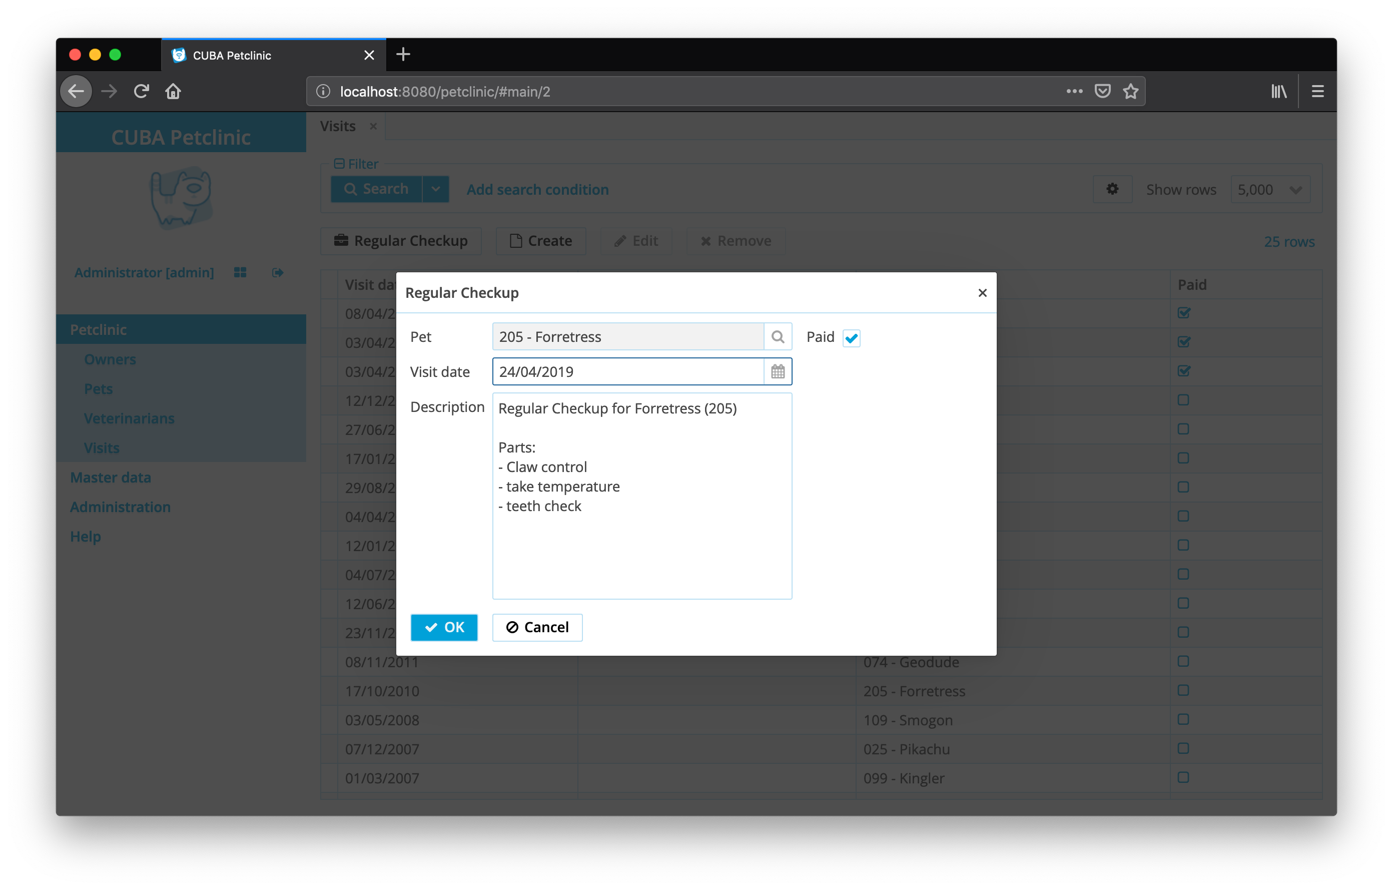Image resolution: width=1393 pixels, height=890 pixels.
Task: Confirm dialog with OK button
Action: 444,627
